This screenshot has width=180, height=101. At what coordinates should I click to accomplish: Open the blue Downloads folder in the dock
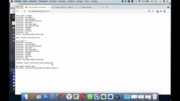tap(127, 97)
